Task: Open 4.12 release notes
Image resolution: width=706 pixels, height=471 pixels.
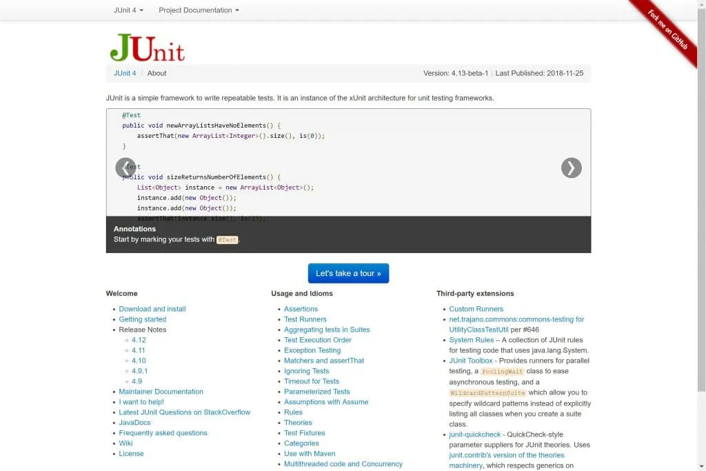Action: [139, 340]
